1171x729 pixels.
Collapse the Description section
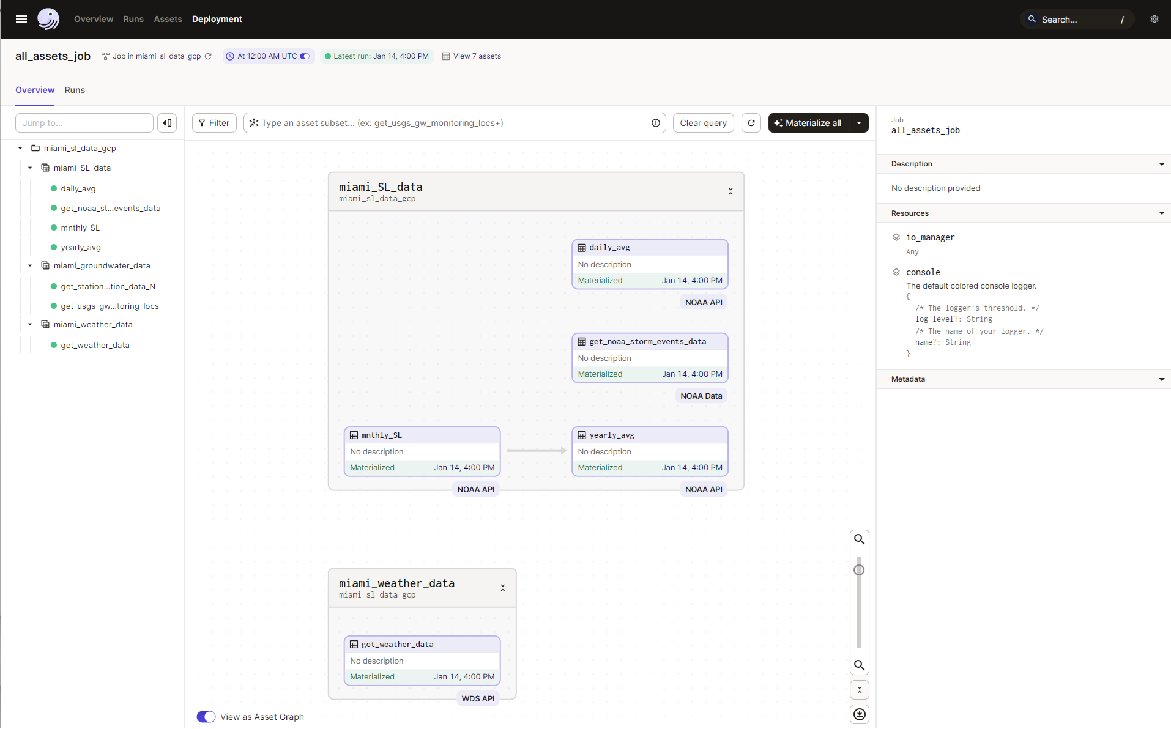1161,164
